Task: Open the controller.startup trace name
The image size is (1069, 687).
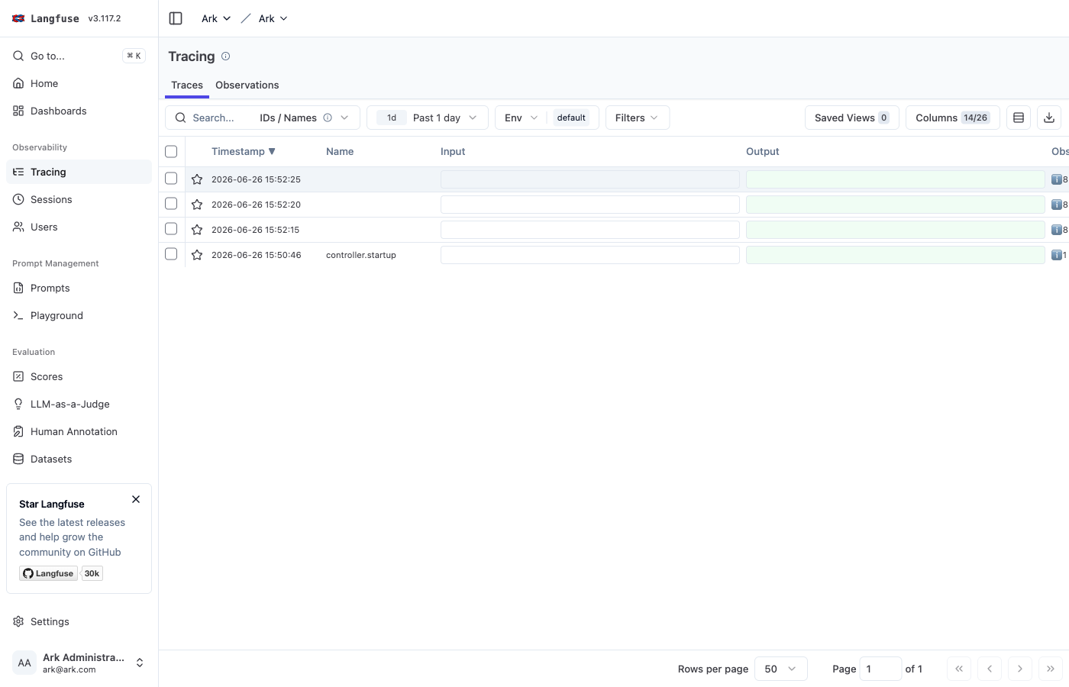Action: coord(361,255)
